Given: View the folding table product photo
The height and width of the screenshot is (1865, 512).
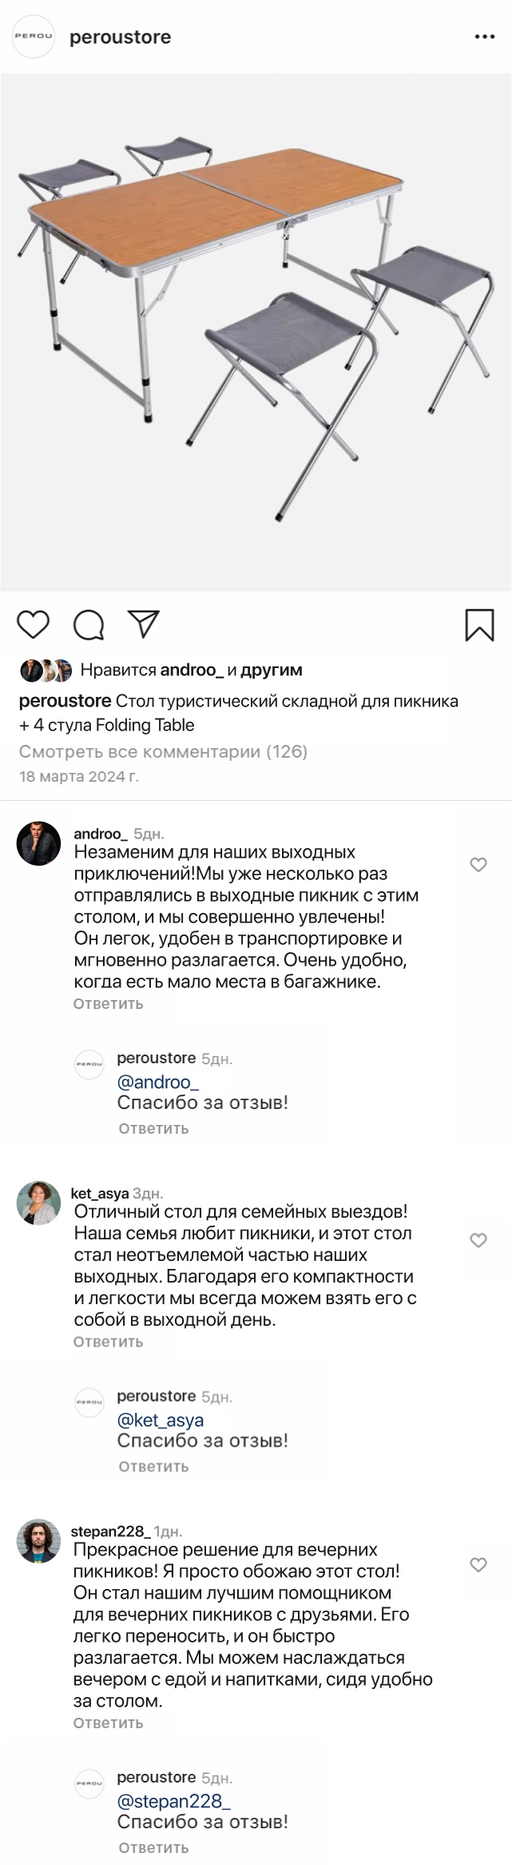Looking at the screenshot, I should coord(256,332).
